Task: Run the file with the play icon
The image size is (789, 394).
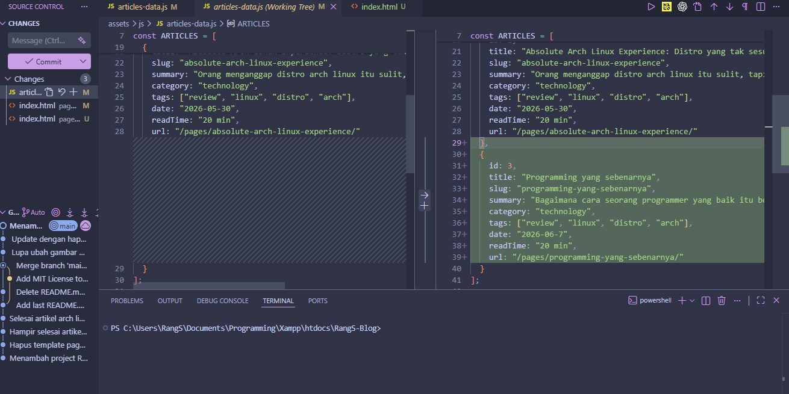Action: click(651, 7)
